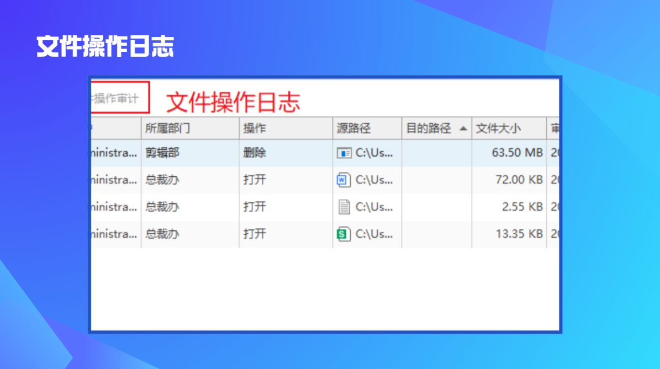
Task: Click the video file icon in the deleted row
Action: [344, 153]
